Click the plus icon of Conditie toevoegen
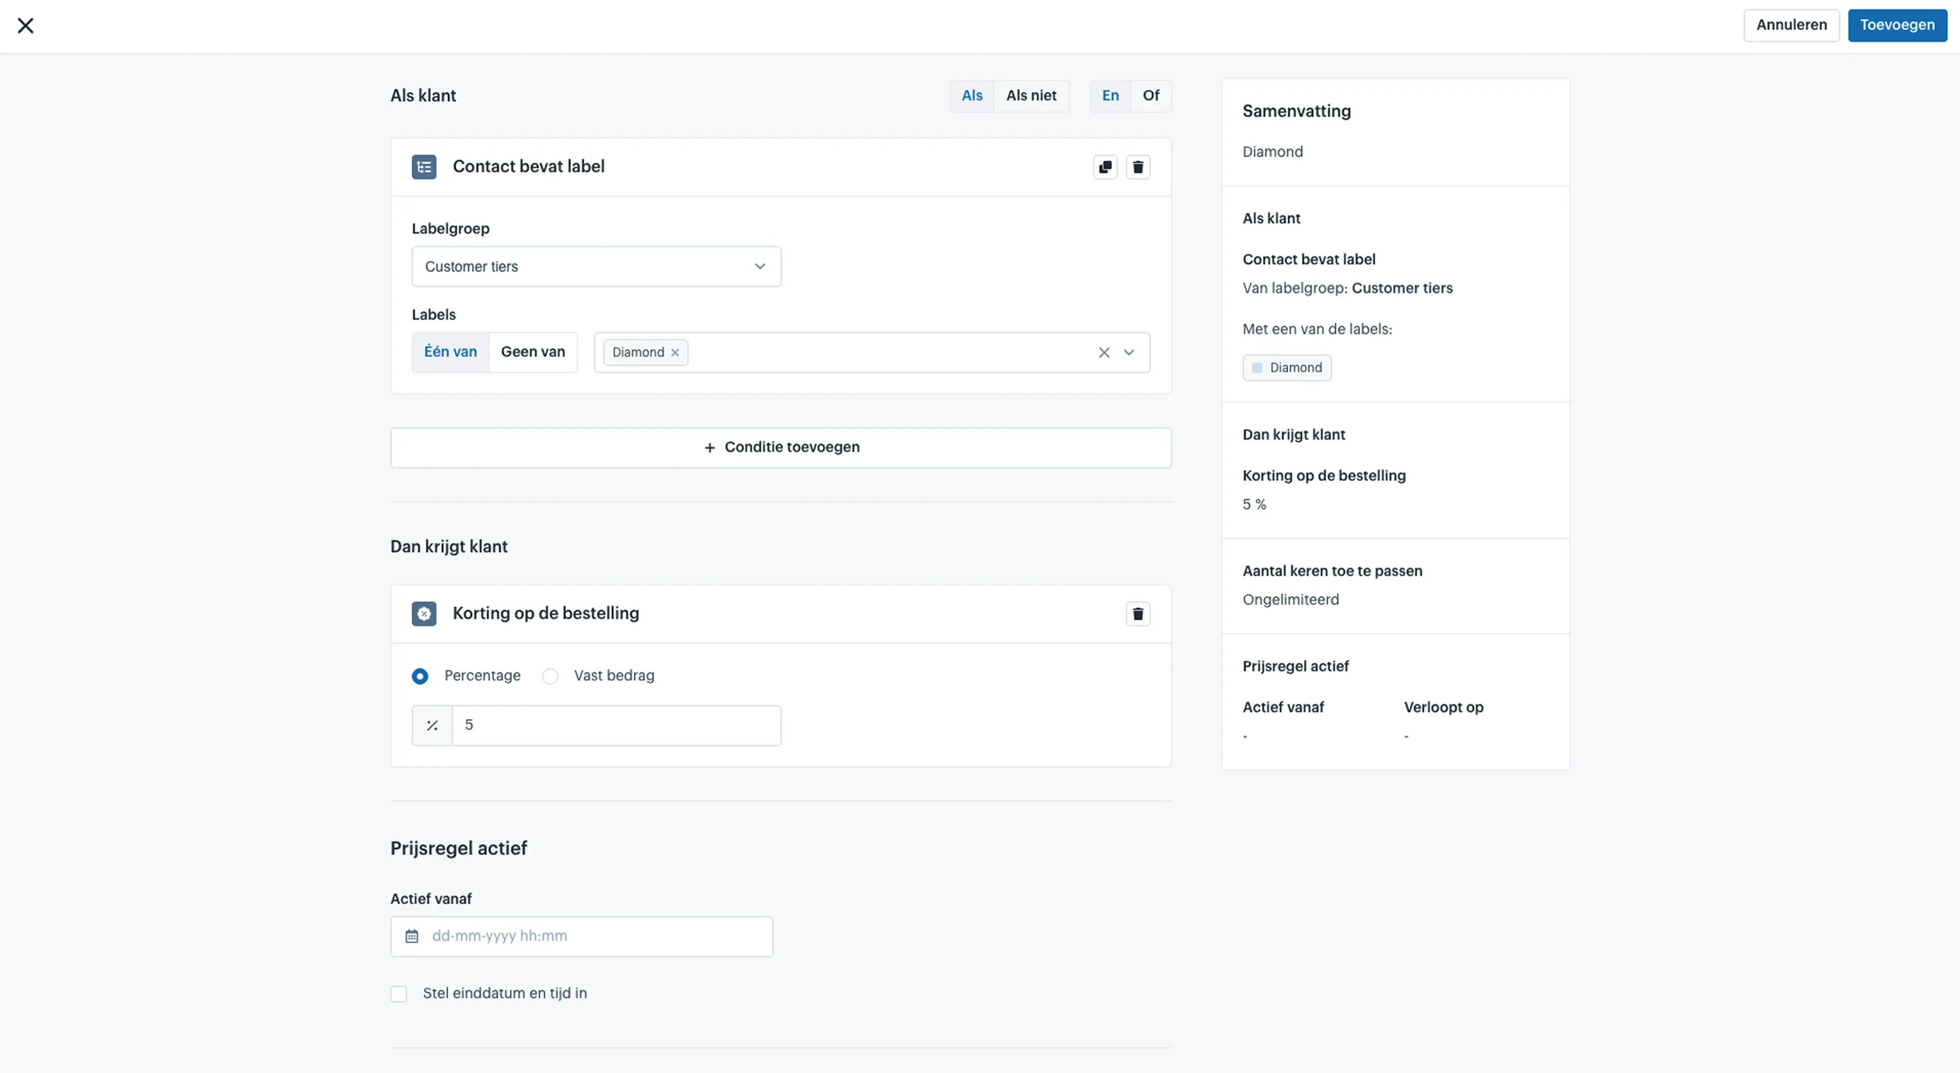This screenshot has width=1960, height=1073. [x=709, y=447]
